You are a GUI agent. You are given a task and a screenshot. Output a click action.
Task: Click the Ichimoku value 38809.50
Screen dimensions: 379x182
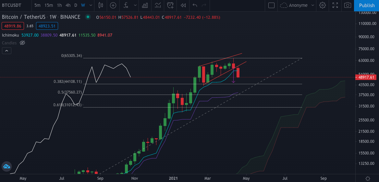pos(49,35)
